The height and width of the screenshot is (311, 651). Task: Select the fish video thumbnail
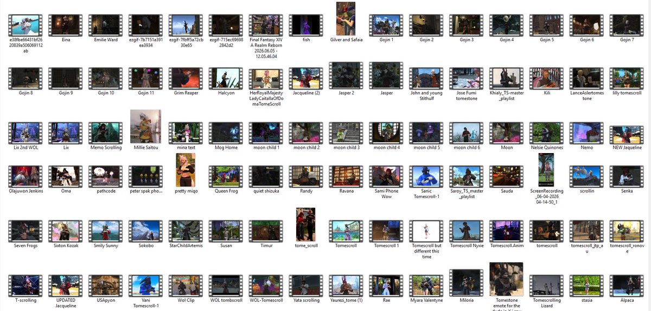307,25
